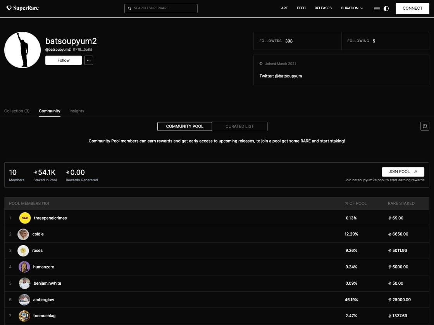This screenshot has height=325, width=434.
Task: Click the SuperRare logo
Action: click(x=22, y=8)
